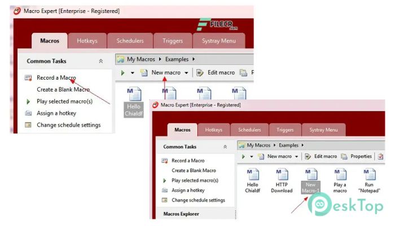The image size is (395, 226).
Task: Switch to Schedulers tab in front window
Action: 249,129
